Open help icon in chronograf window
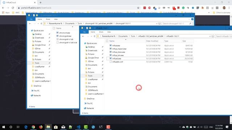 coord(192,19)
